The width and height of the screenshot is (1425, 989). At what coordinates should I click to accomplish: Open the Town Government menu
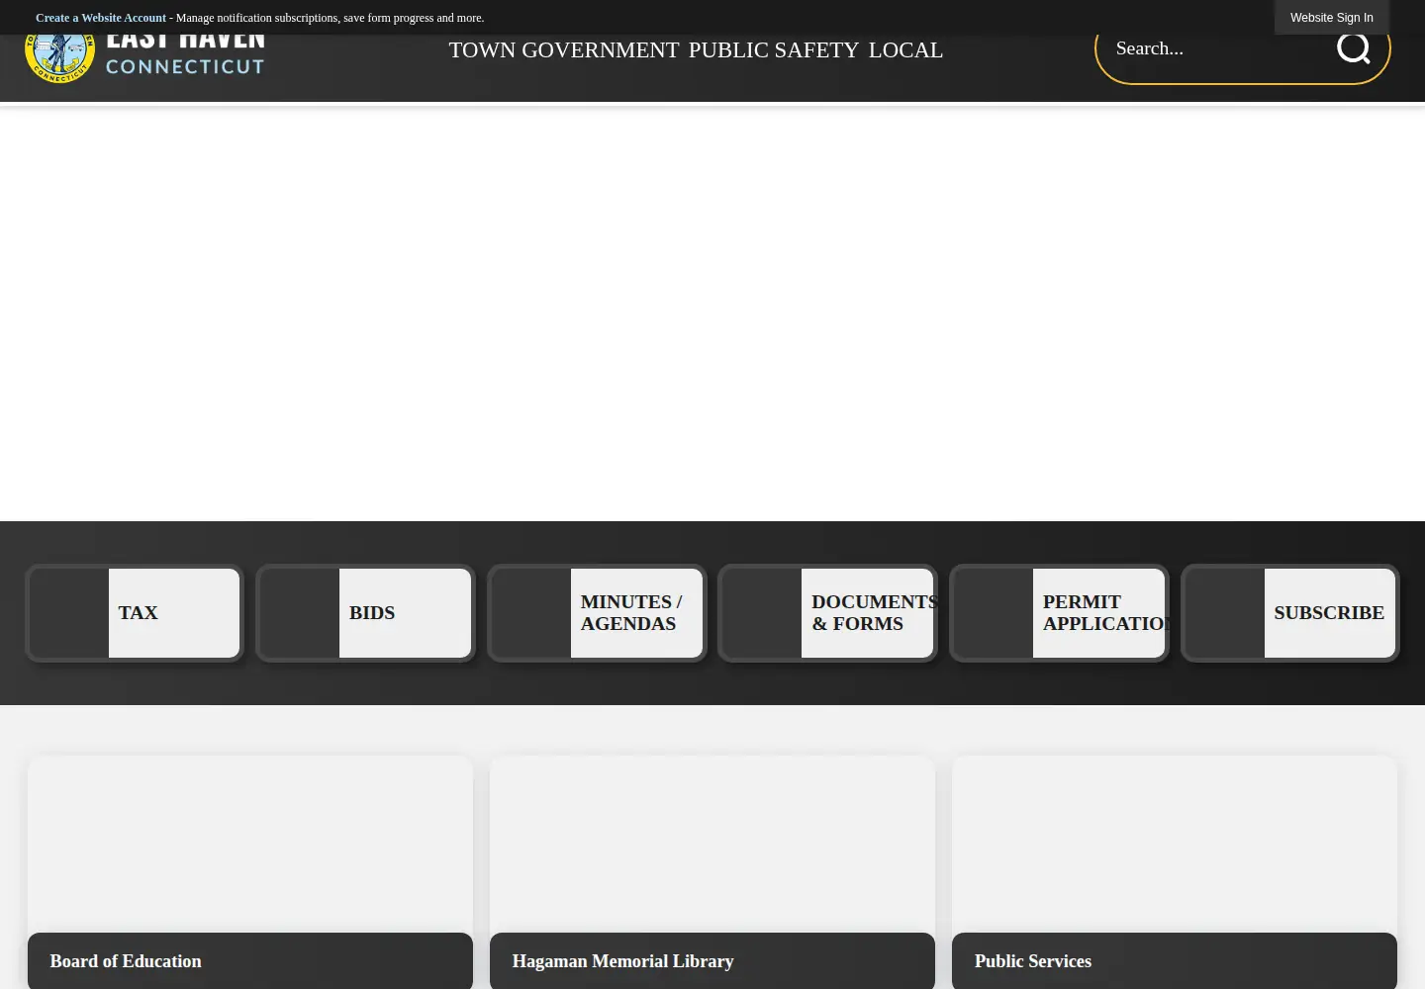pyautogui.click(x=564, y=50)
